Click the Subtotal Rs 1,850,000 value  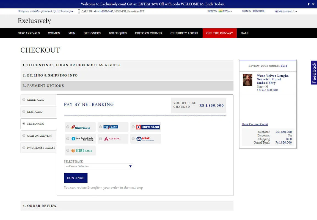284,132
